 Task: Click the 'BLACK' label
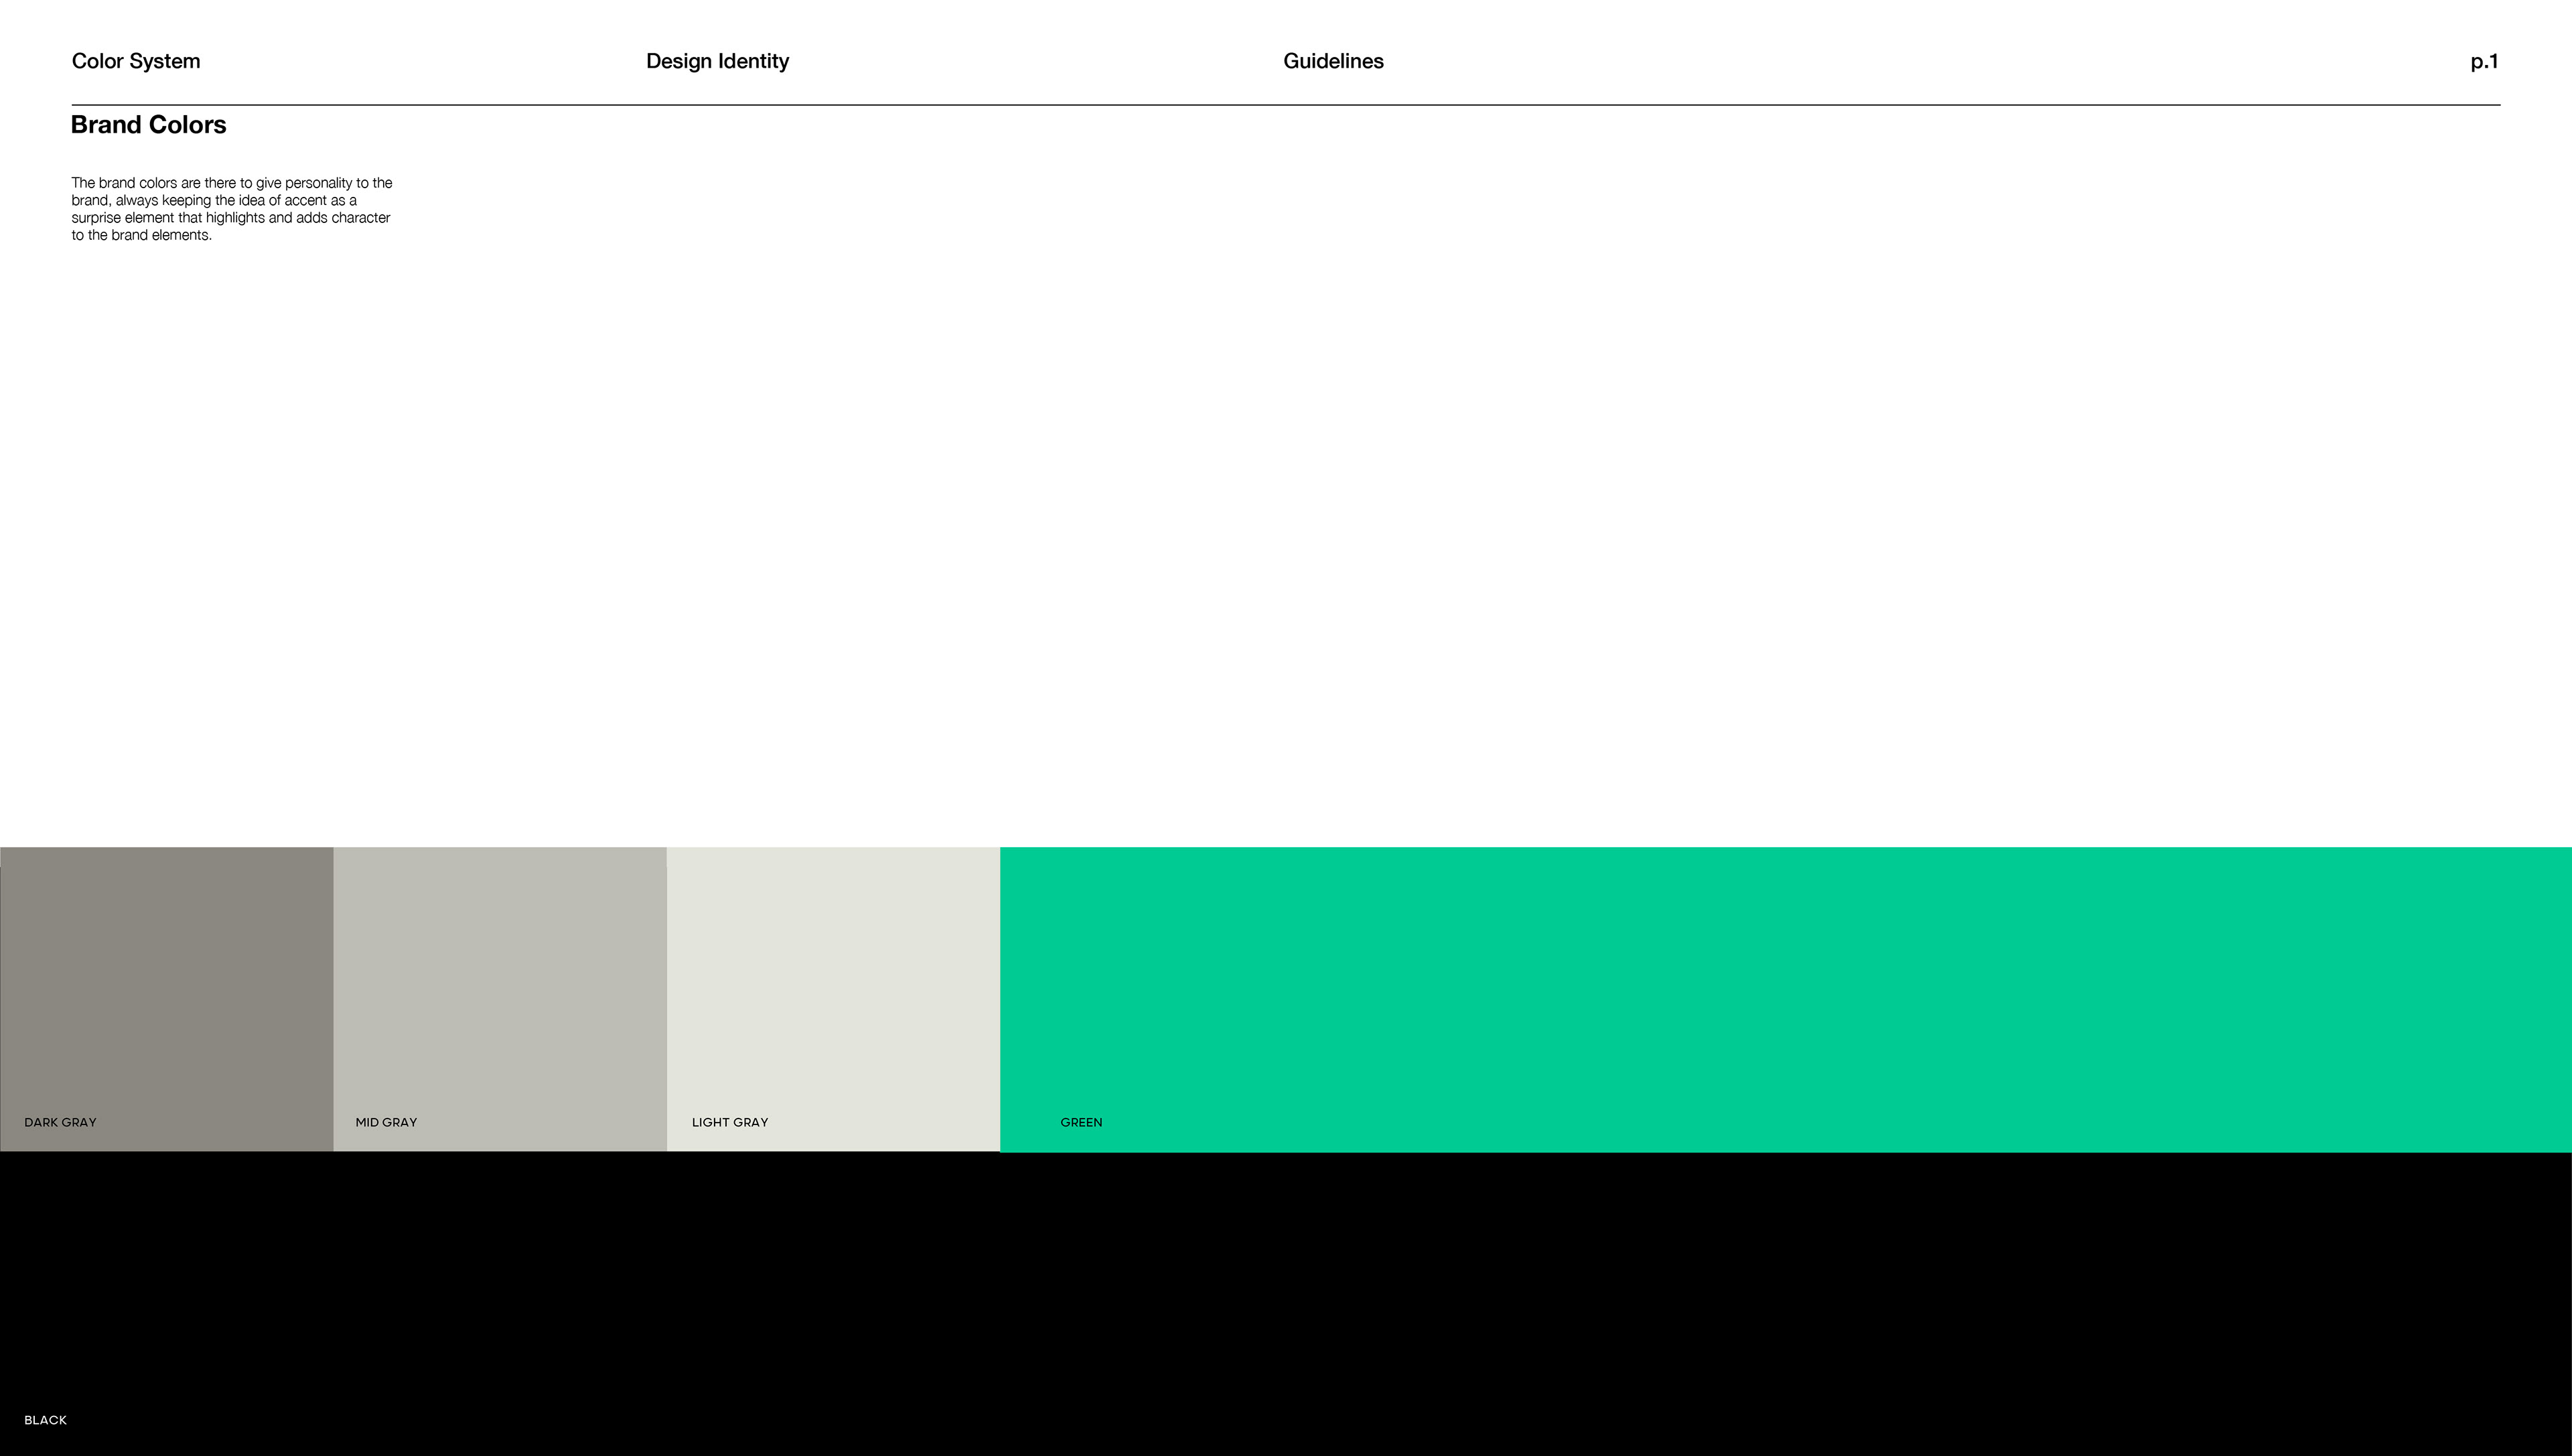coord(45,1420)
